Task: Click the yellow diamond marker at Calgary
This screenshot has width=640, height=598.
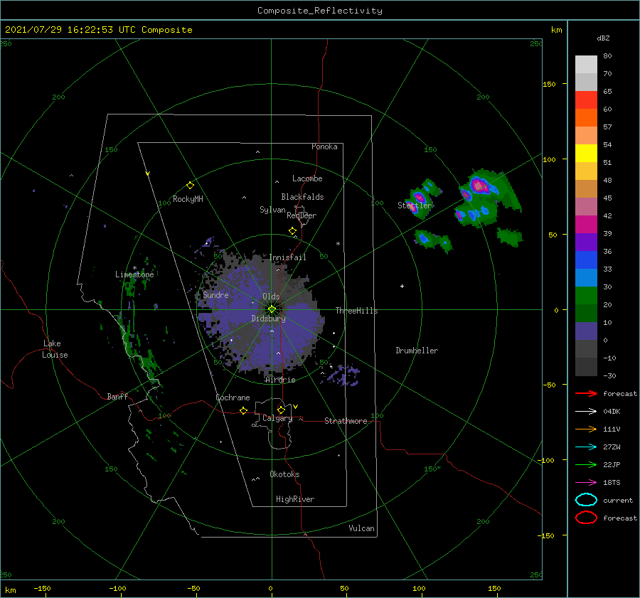Action: (x=281, y=410)
